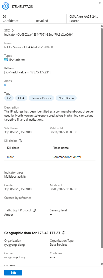Click the Kill chain column header
This screenshot has height=278, width=103.
[13, 148]
